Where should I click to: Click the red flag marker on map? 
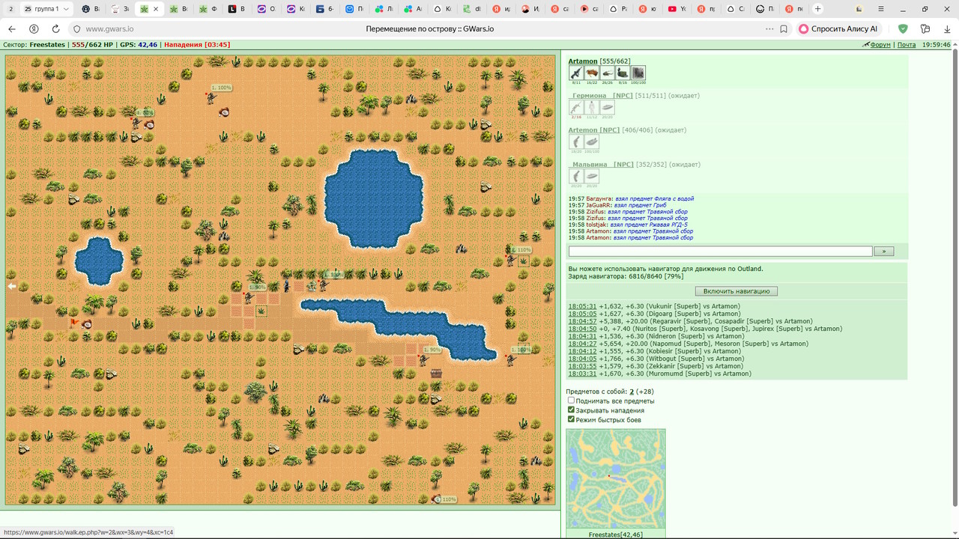74,323
